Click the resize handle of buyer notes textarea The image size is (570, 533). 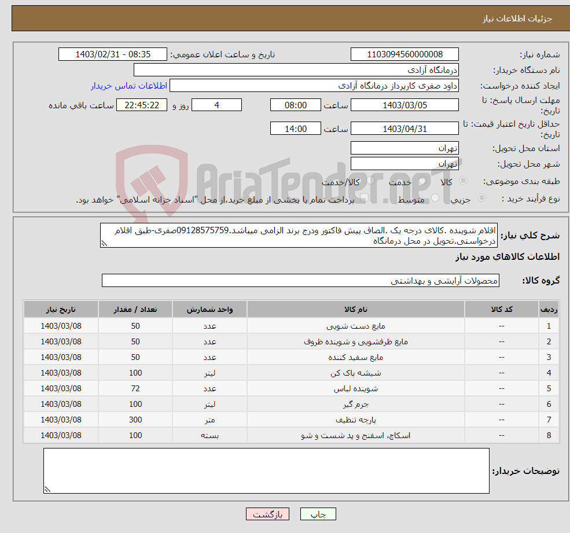[x=47, y=490]
